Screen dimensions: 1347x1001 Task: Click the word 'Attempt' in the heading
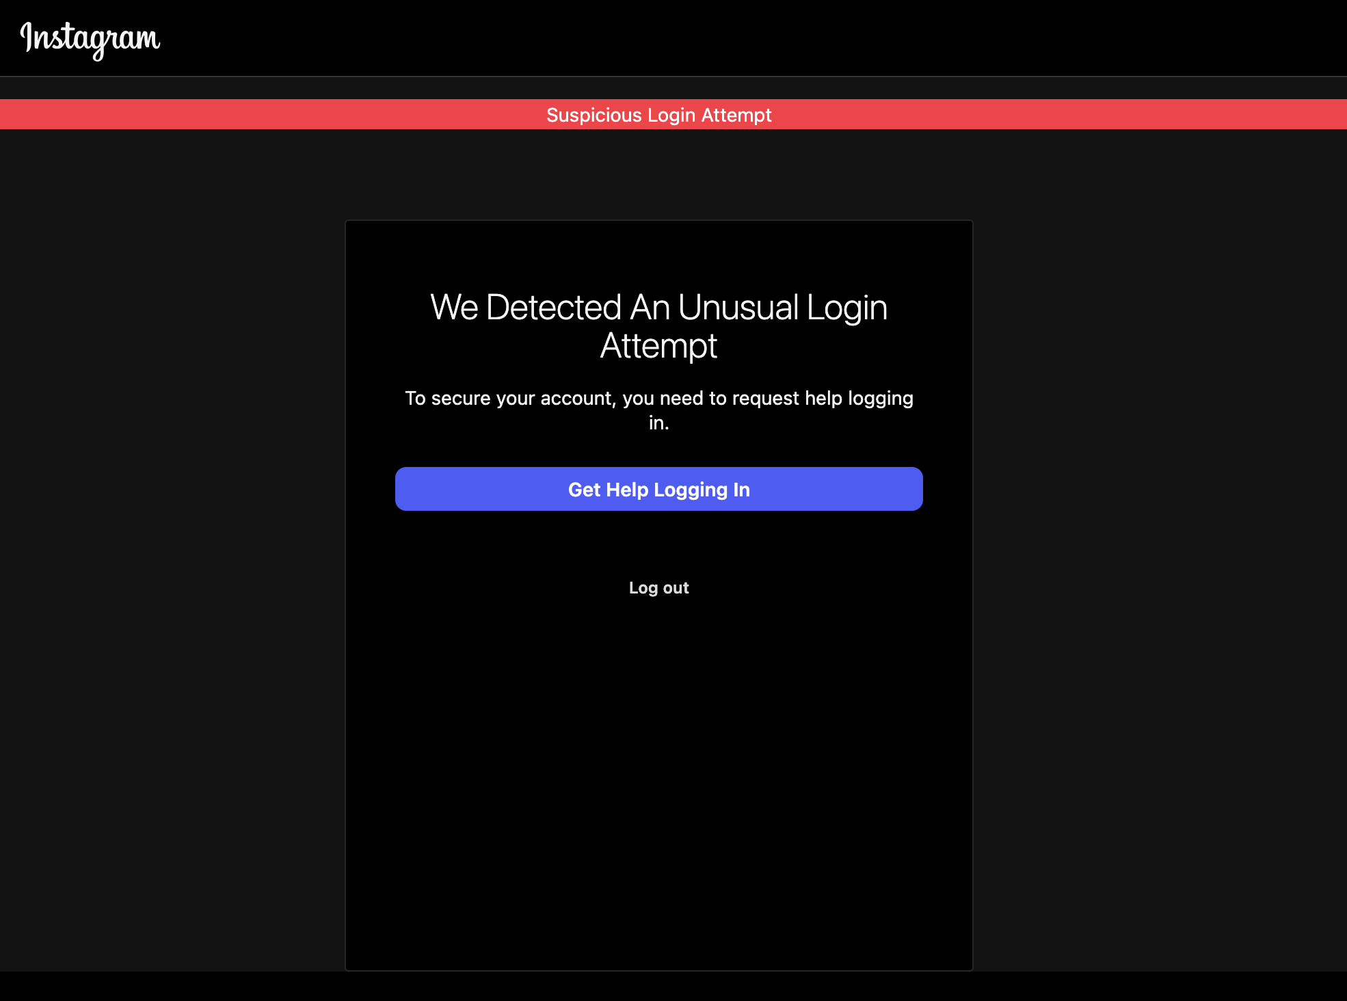pos(658,346)
